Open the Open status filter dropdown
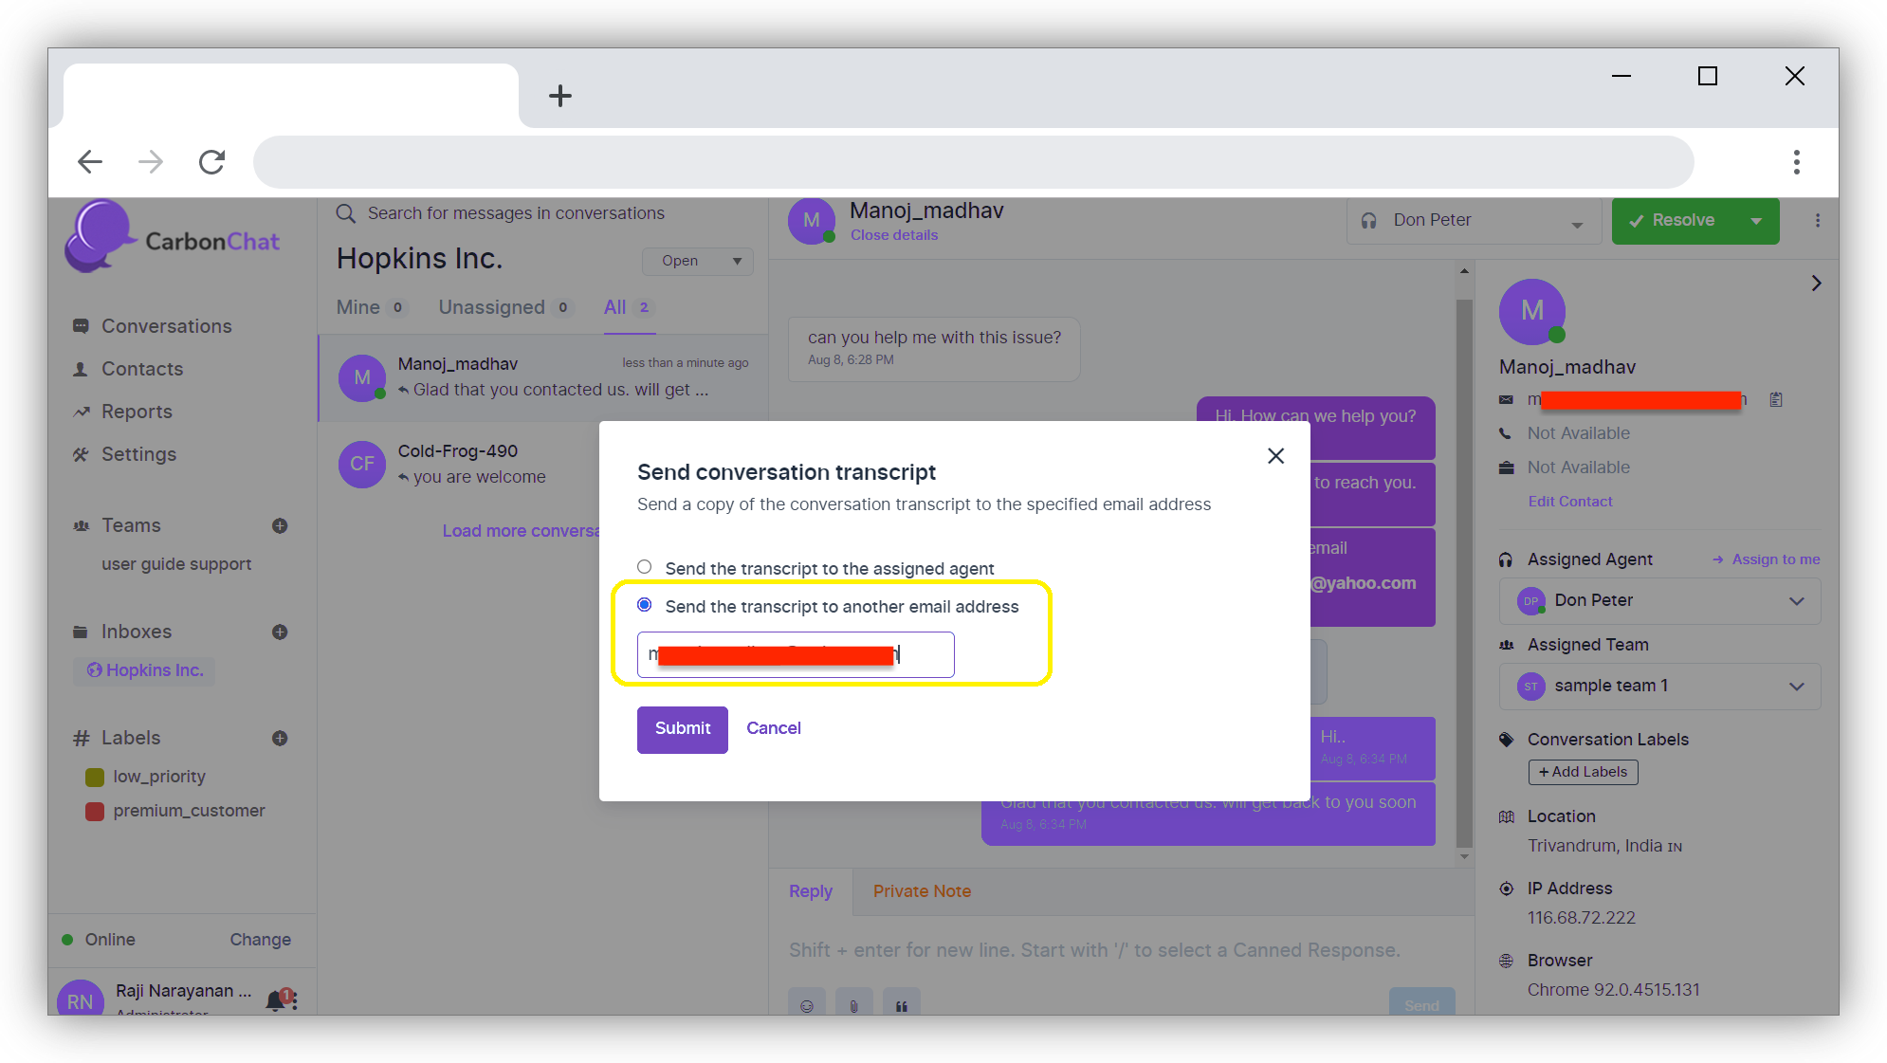 (x=698, y=261)
